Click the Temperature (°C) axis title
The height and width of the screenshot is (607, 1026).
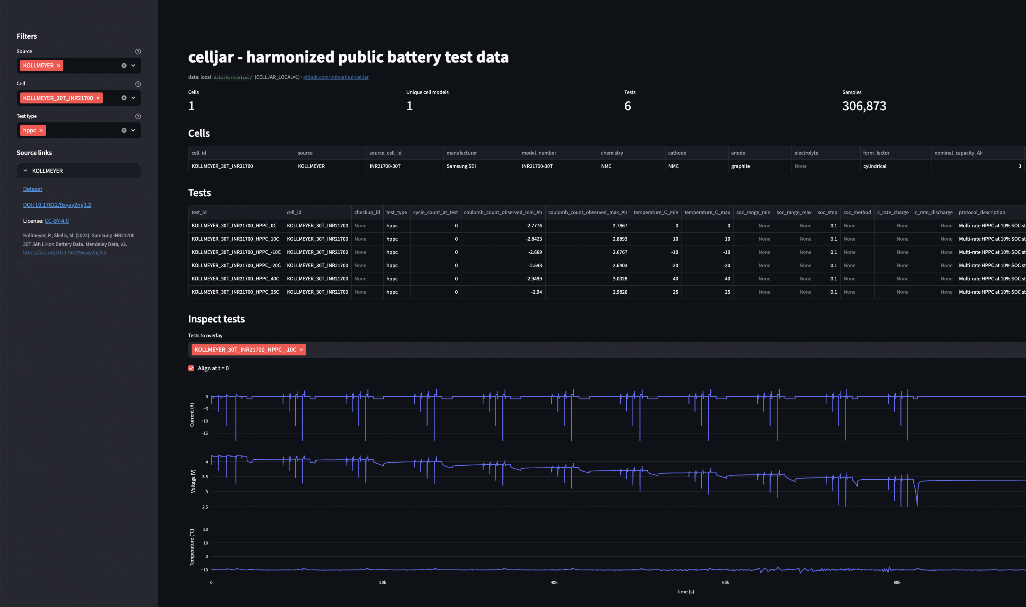point(192,547)
